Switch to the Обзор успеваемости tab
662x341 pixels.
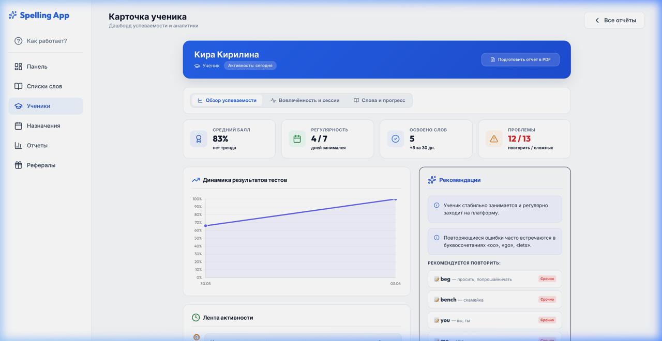coord(227,100)
